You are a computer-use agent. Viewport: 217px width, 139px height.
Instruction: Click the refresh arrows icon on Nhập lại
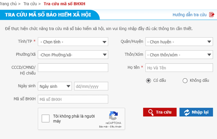click(186, 112)
